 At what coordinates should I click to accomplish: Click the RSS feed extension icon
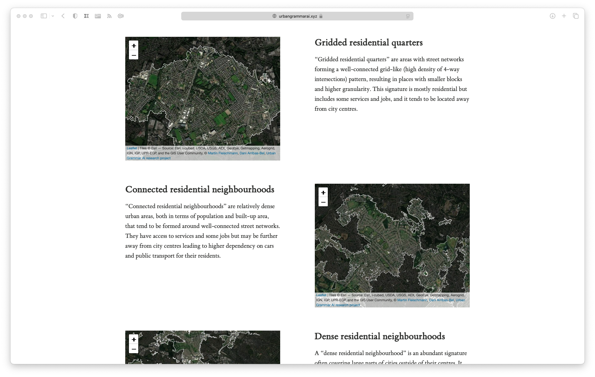(x=109, y=16)
